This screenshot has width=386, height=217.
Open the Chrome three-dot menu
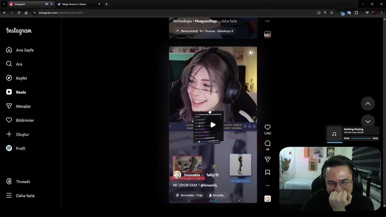click(381, 13)
